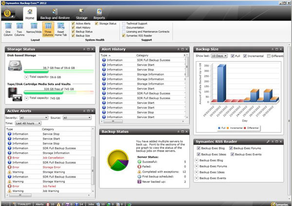Image resolution: width=292 pixels, height=206 pixels.
Task: Expand the Backup Exec Forums feed
Action: [196, 166]
